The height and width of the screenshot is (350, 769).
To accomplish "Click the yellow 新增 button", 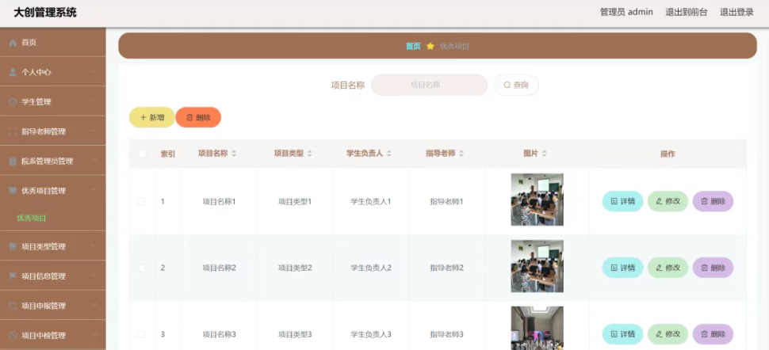I will [x=152, y=117].
